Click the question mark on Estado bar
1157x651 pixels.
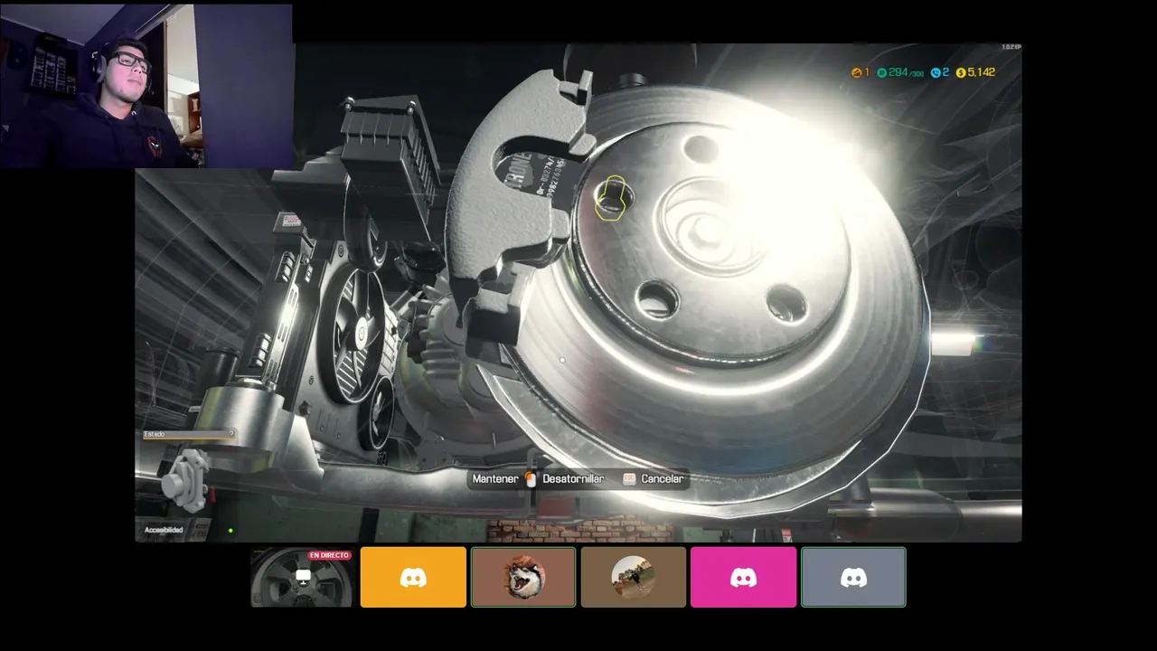[x=231, y=434]
